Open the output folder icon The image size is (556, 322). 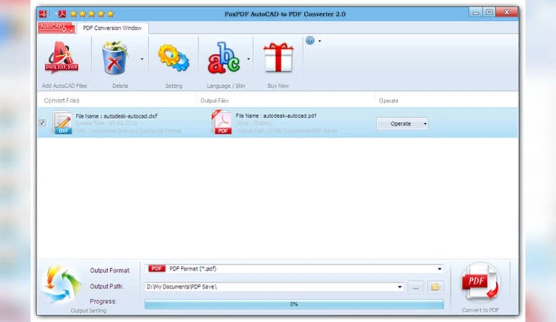(x=435, y=287)
